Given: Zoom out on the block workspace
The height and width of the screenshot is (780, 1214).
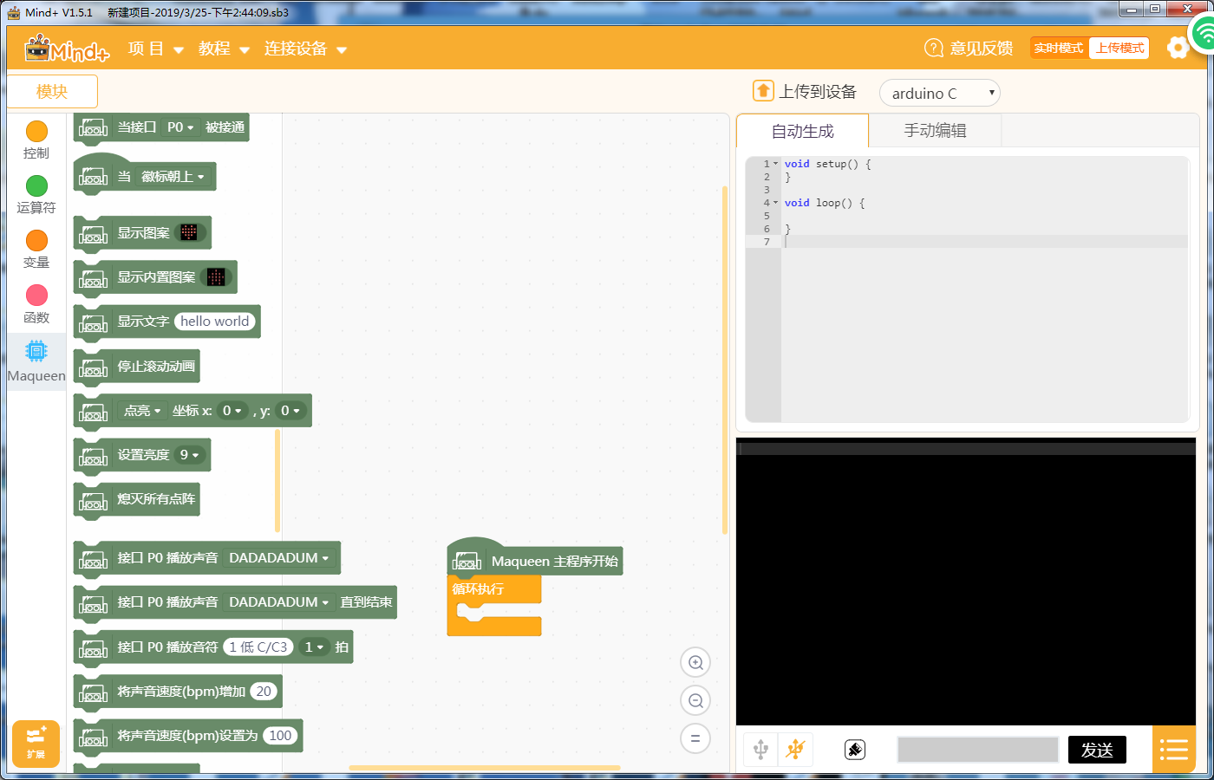Looking at the screenshot, I should click(x=695, y=700).
